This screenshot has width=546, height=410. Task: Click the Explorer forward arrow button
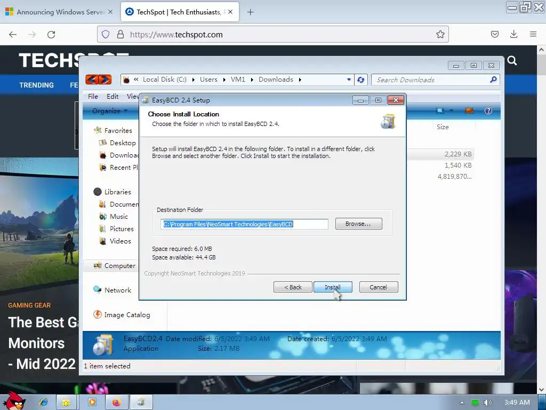[x=105, y=80]
